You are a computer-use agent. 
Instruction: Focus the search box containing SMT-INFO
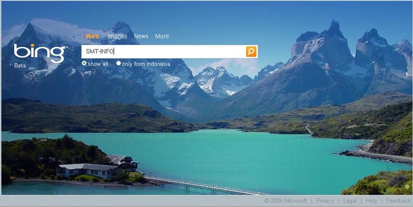tap(164, 51)
